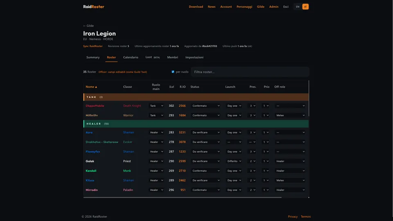Image resolution: width=393 pixels, height=221 pixels.
Task: Focus the Filtra roster search field
Action: coord(250,72)
